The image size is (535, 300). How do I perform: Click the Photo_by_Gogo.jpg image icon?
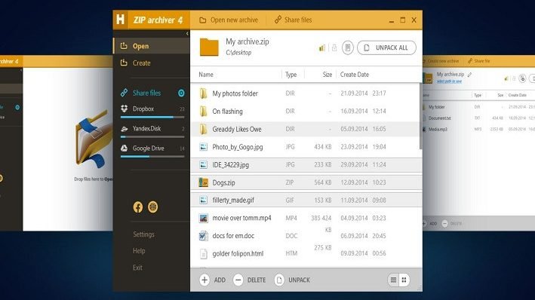tap(203, 147)
